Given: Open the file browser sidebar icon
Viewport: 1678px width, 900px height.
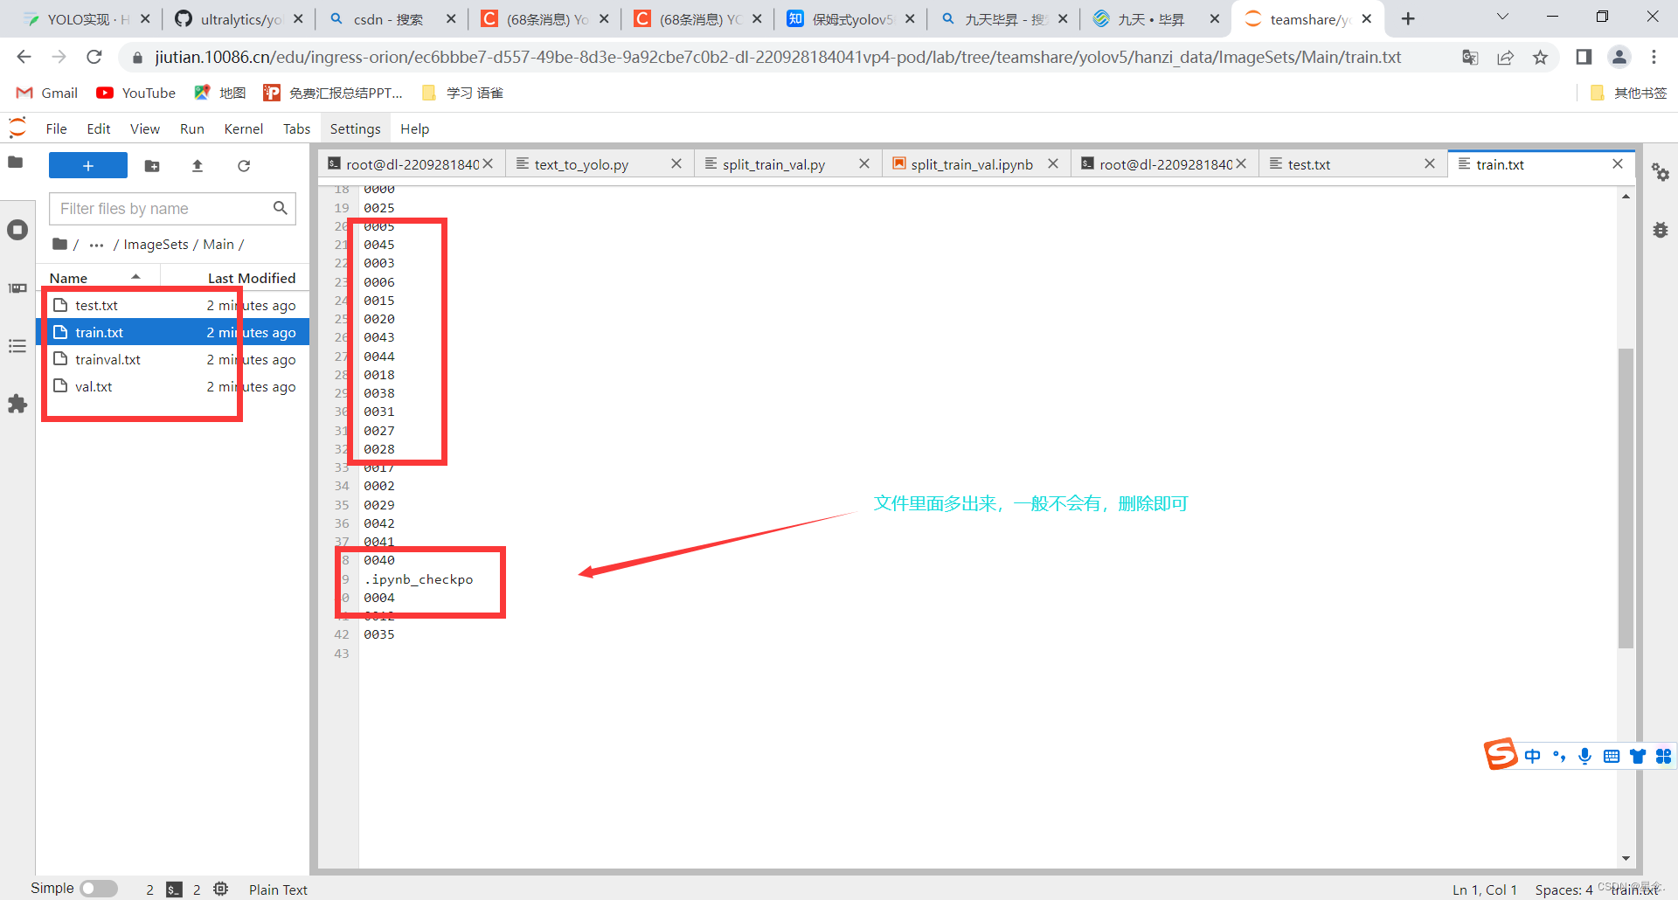Looking at the screenshot, I should click(x=16, y=163).
